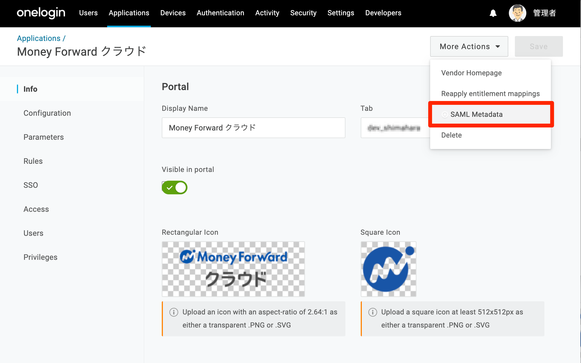Open the Access sidebar tab

36,209
